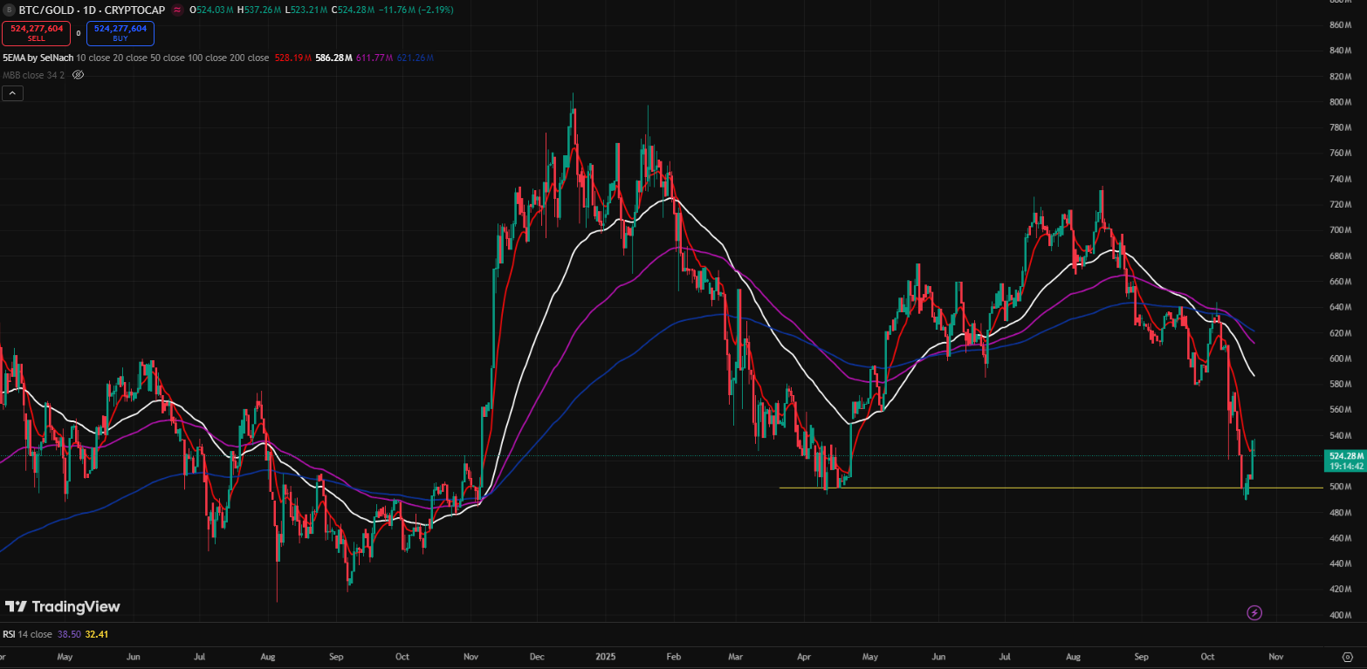Click the 800M level on price scale
Viewport: 1367px width, 669px height.
click(x=1340, y=102)
